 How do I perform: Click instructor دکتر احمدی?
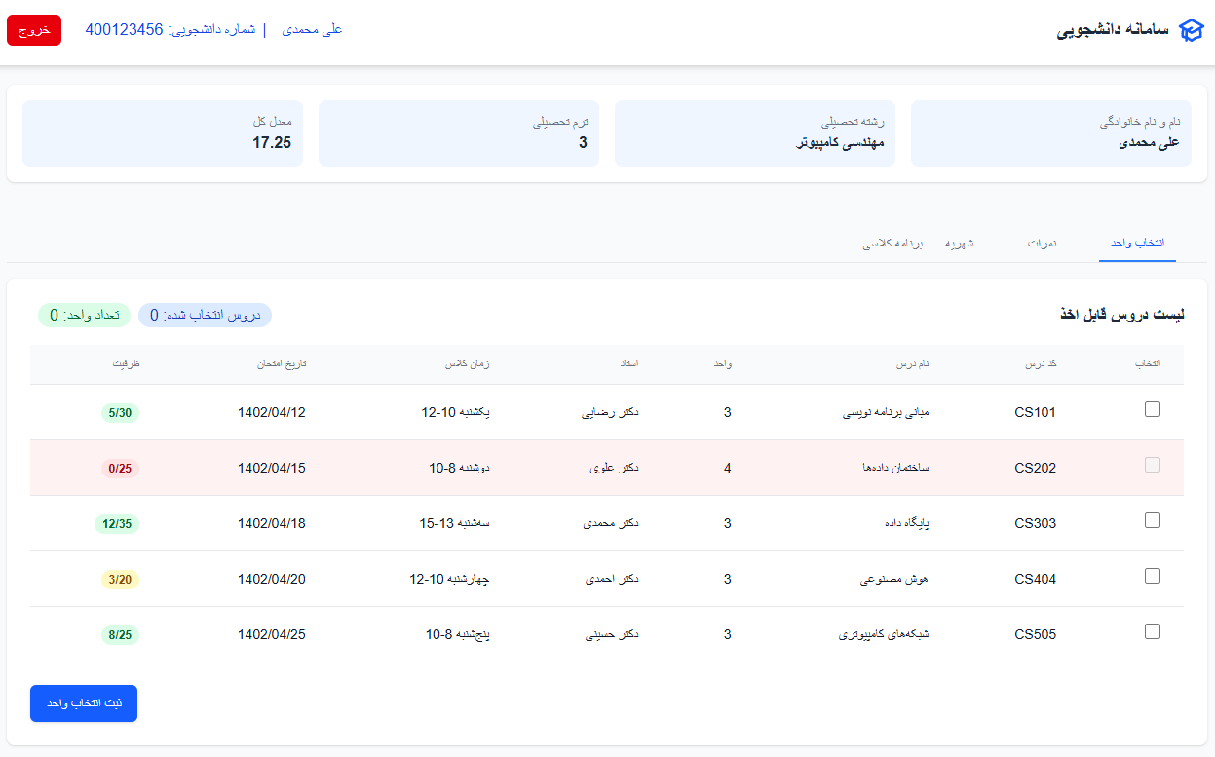tap(612, 579)
